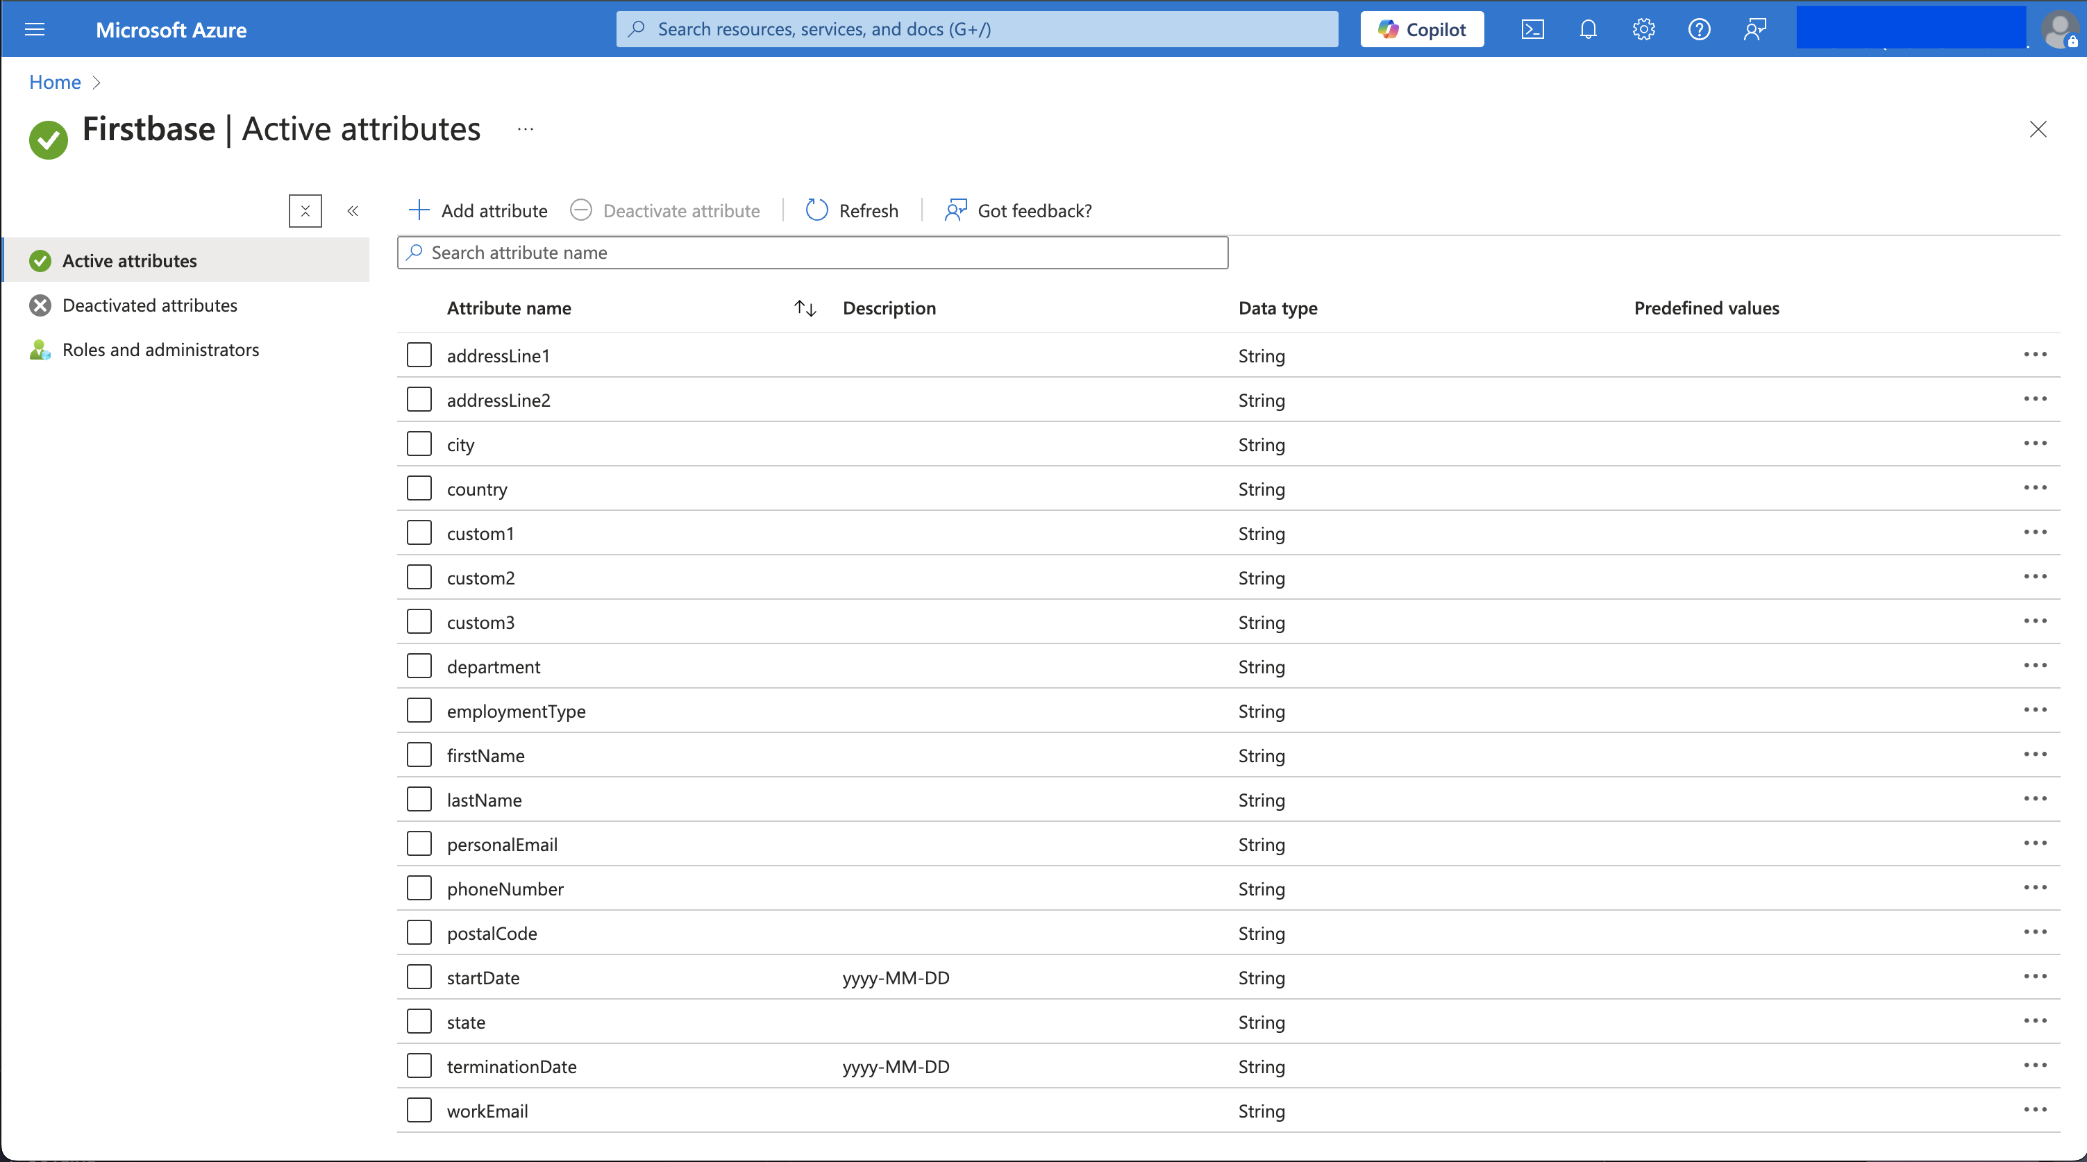Collapse the side menu with double chevron
Screen dimensions: 2087x1162
click(353, 211)
